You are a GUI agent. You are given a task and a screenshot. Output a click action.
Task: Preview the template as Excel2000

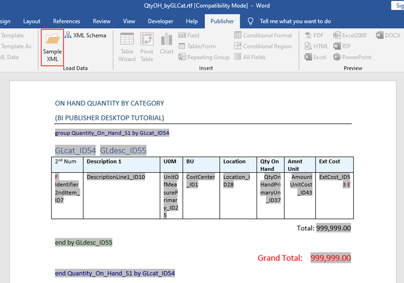(350, 35)
